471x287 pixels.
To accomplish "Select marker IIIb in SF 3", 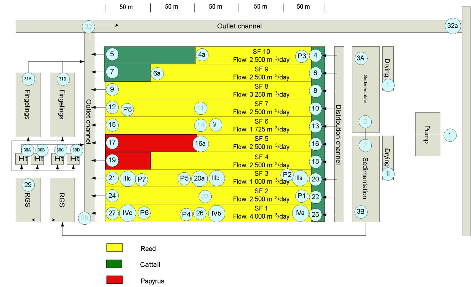I will pos(216,178).
